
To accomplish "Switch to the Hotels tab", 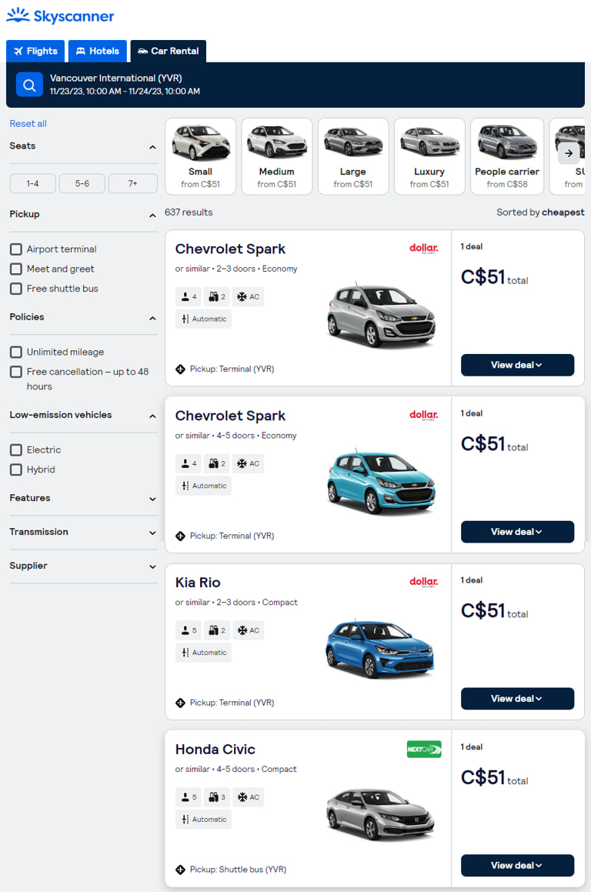I will [98, 52].
